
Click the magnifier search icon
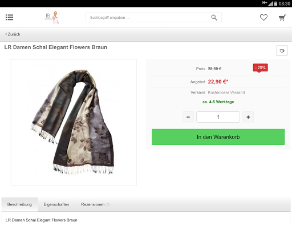[x=214, y=18]
